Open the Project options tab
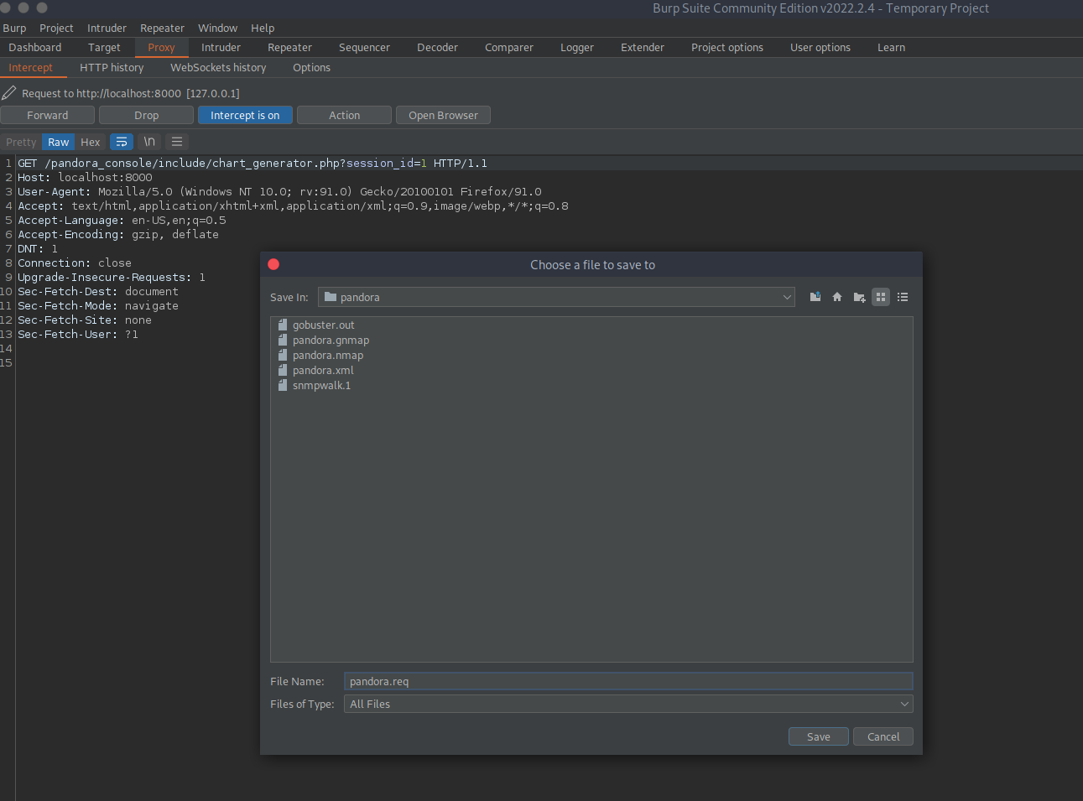The width and height of the screenshot is (1083, 801). tap(727, 47)
